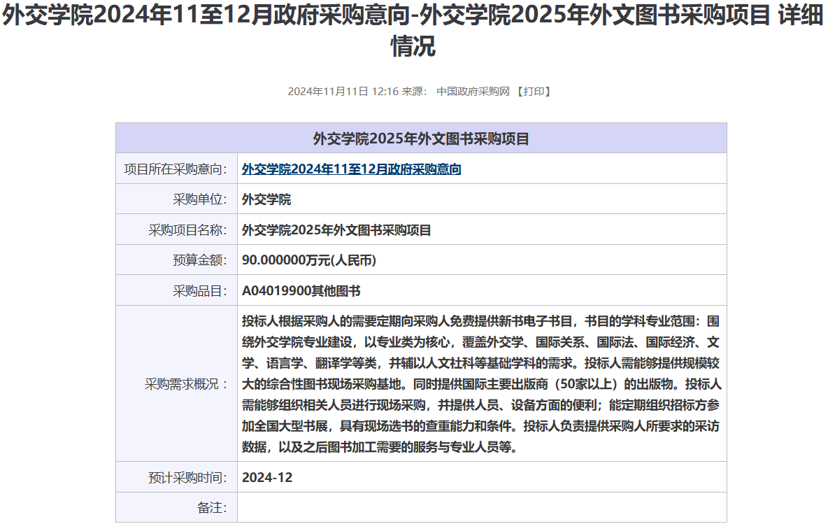Click the purple table header 外交学院2025年外文图书采购项目
The width and height of the screenshot is (828, 524).
[x=421, y=139]
